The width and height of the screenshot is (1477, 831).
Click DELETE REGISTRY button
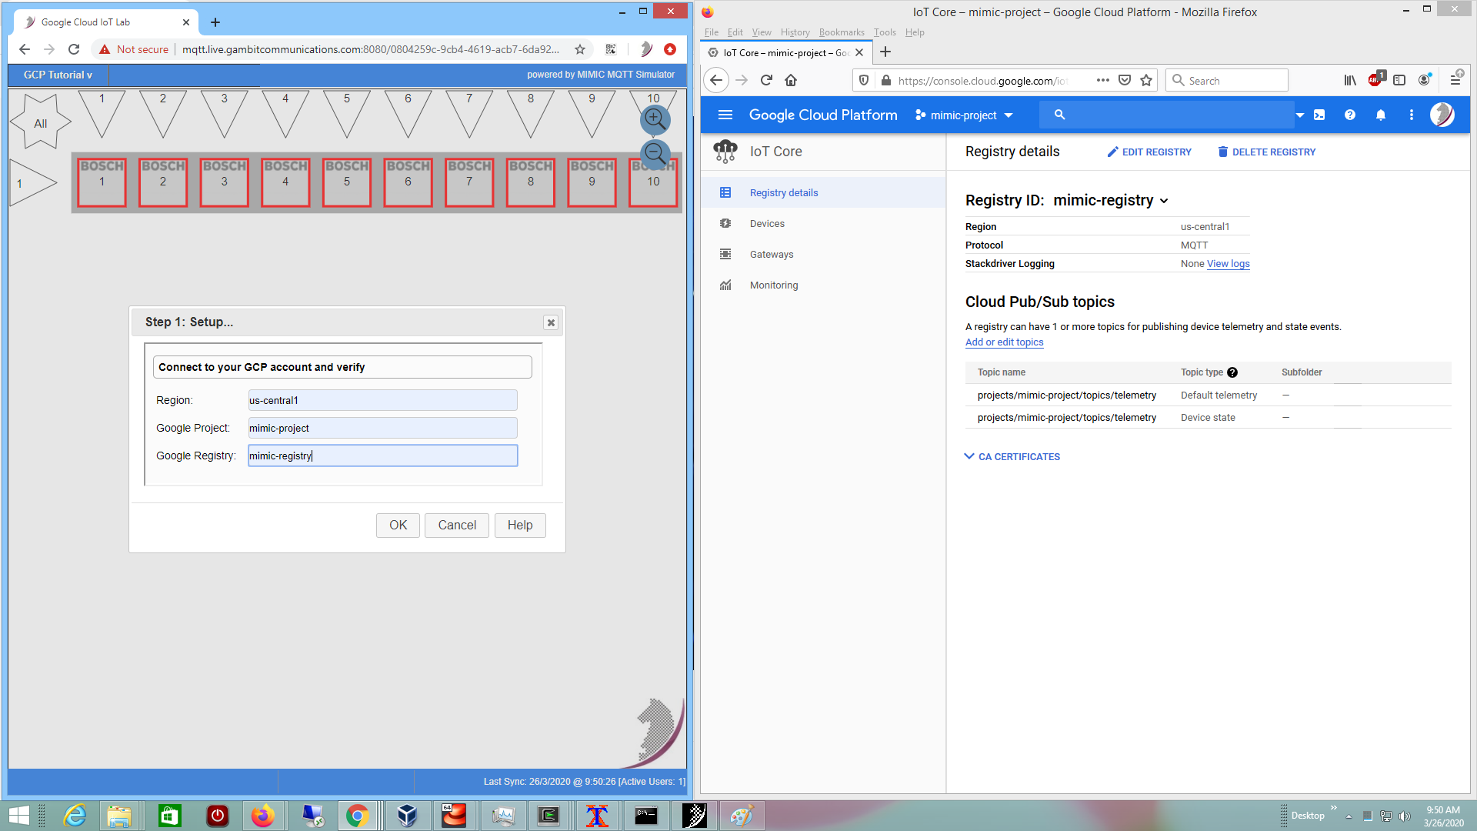click(x=1266, y=152)
